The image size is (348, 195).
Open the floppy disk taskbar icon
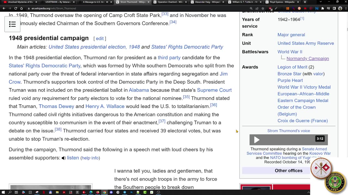[50, 192]
